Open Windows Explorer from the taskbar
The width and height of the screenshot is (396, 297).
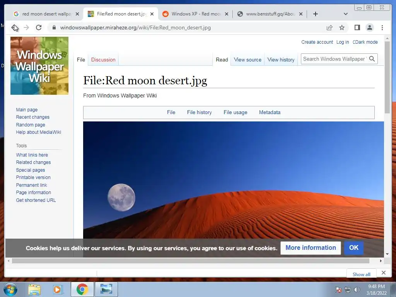(34, 289)
